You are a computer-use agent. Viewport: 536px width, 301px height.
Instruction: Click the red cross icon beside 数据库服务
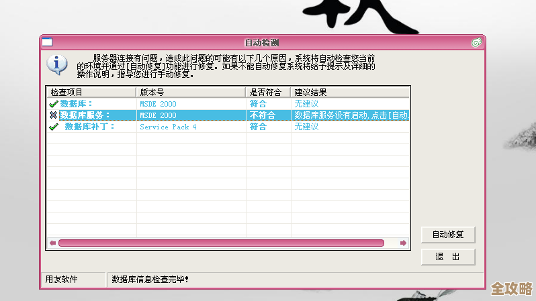click(x=53, y=115)
